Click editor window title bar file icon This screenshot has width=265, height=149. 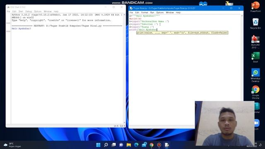click(131, 8)
